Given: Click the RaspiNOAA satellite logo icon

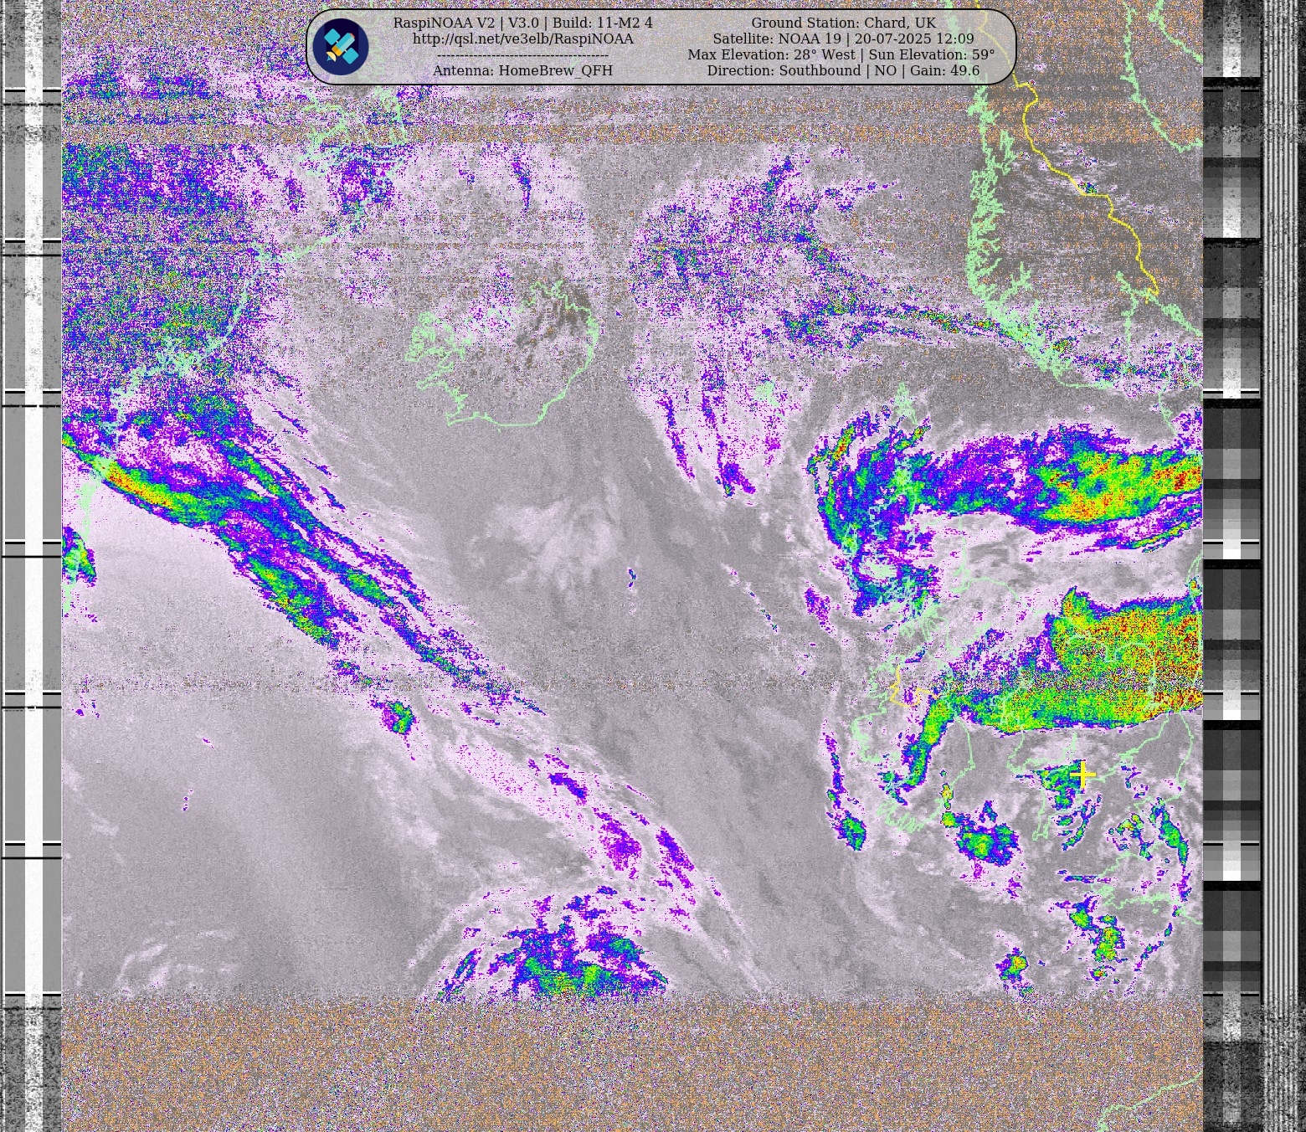Looking at the screenshot, I should click(341, 47).
